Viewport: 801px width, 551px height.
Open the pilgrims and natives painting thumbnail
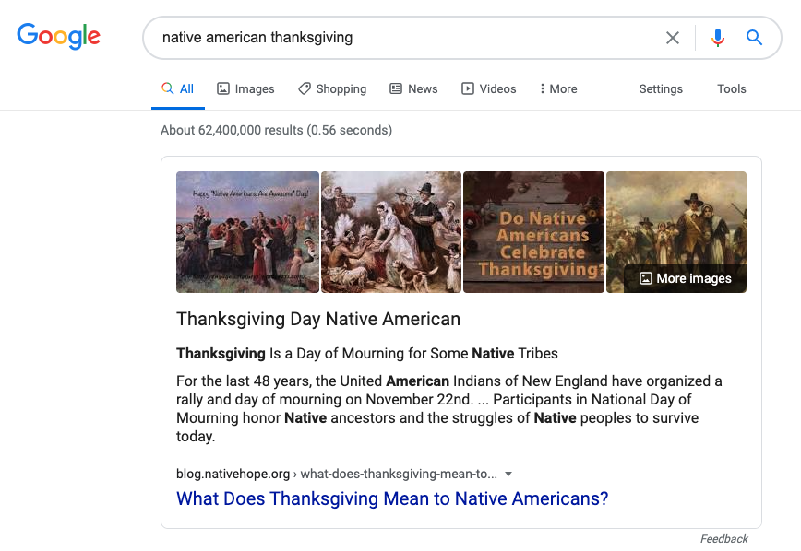391,232
